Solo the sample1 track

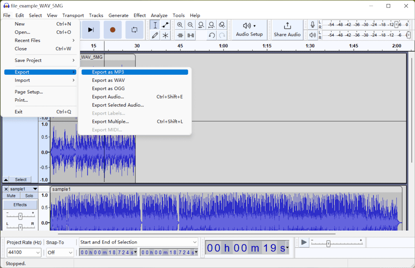coord(29,196)
